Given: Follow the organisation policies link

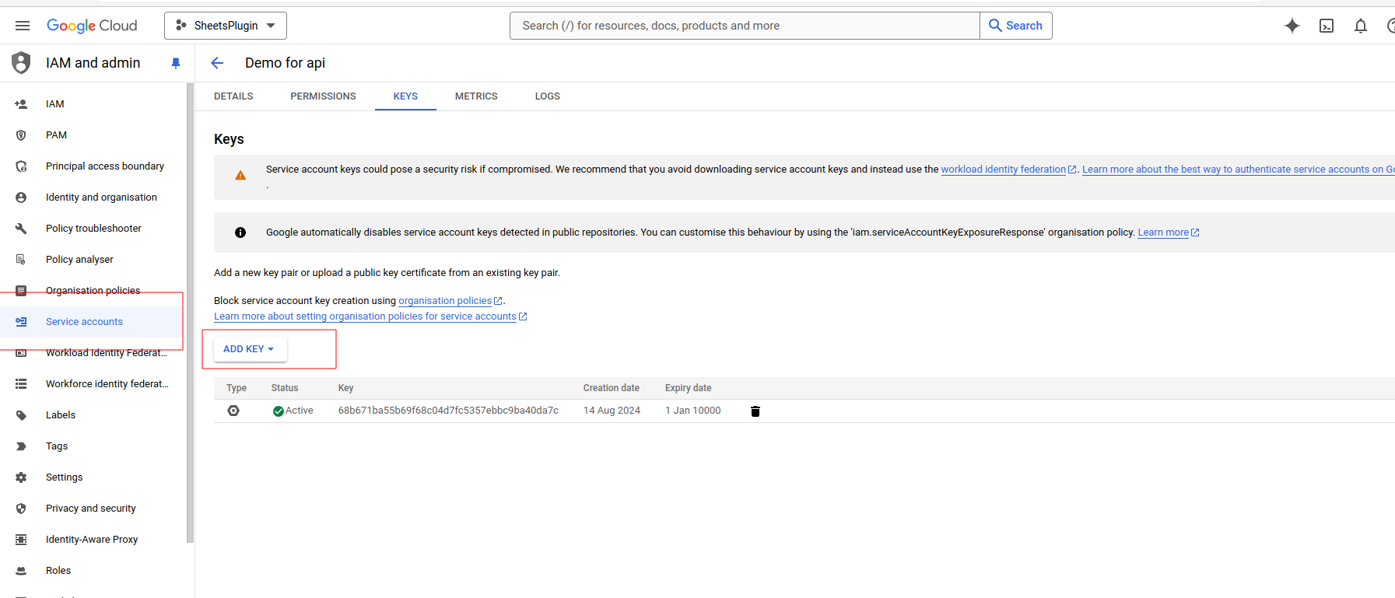Looking at the screenshot, I should tap(445, 301).
